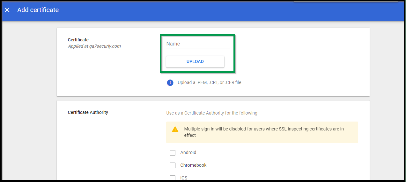Click "Use as a Certificate Authority" description

(x=212, y=113)
